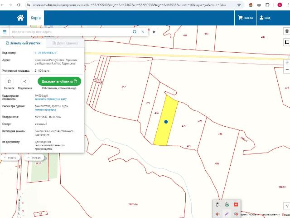Click the green Документы объекта button
The image size is (290, 218).
(x=59, y=81)
